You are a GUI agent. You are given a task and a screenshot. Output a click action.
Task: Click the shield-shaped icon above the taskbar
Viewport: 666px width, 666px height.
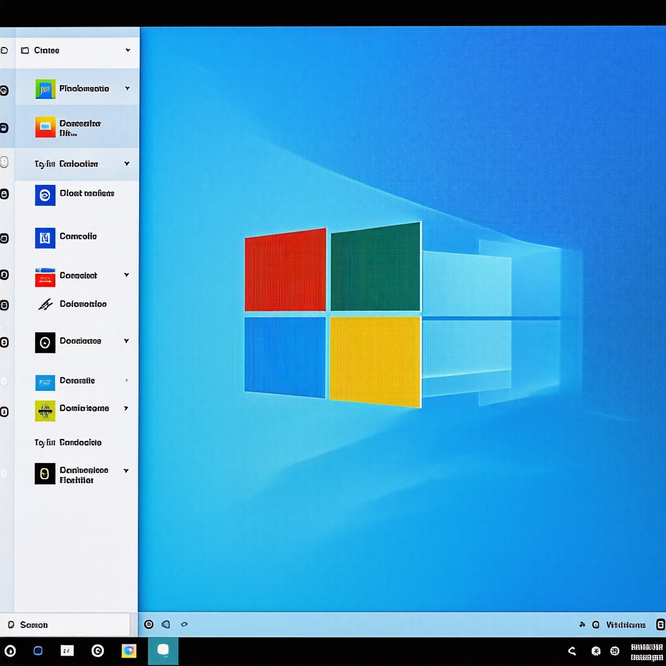166,624
